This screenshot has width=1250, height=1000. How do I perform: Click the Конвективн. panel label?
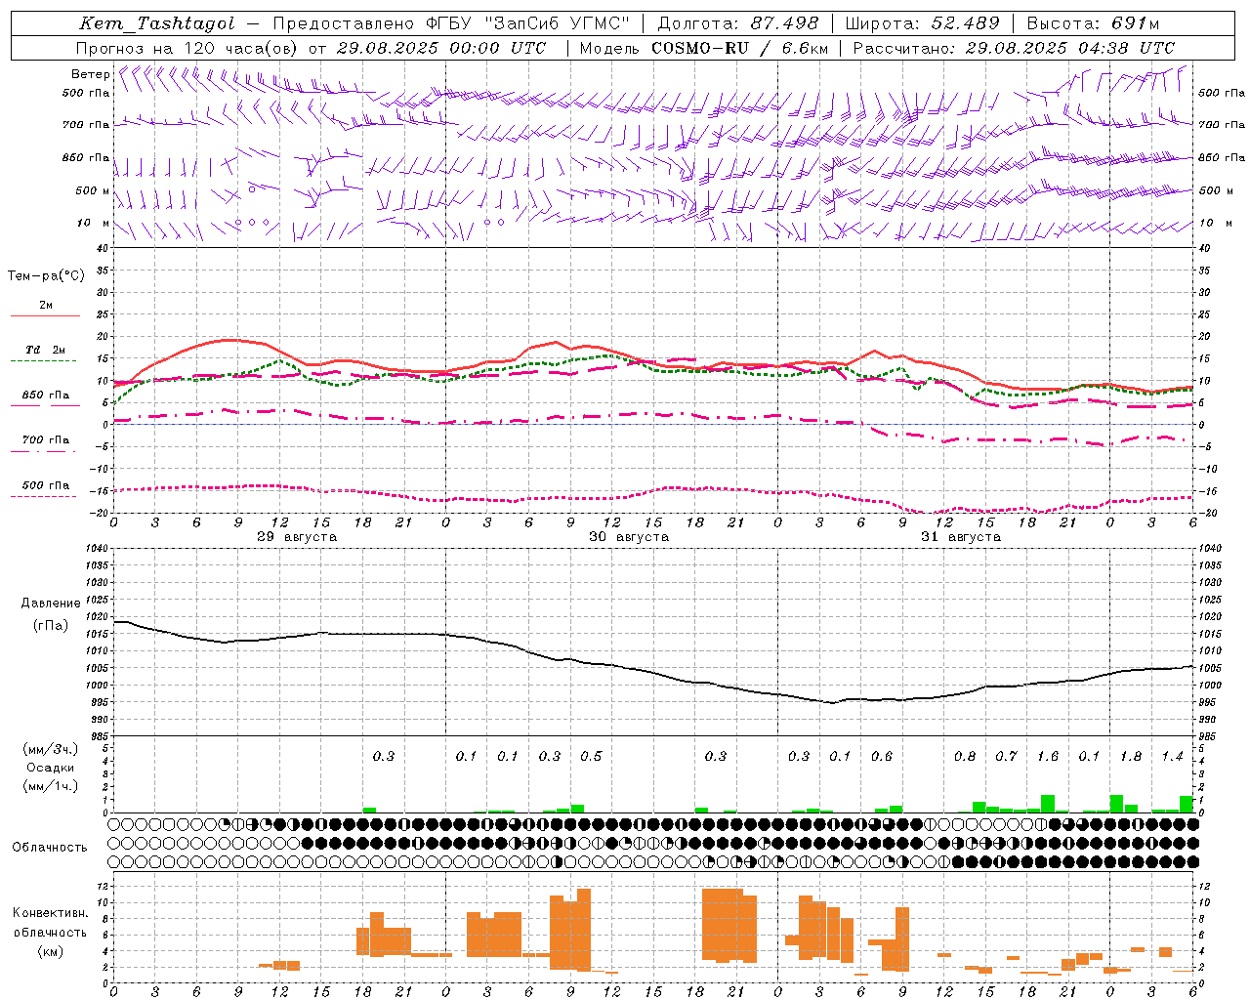click(51, 913)
